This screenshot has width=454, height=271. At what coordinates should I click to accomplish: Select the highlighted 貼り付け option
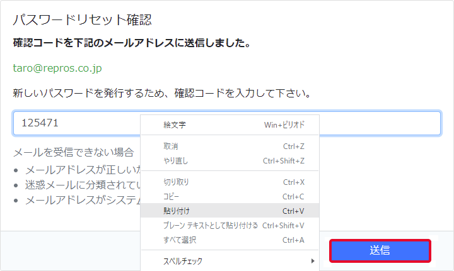(177, 211)
